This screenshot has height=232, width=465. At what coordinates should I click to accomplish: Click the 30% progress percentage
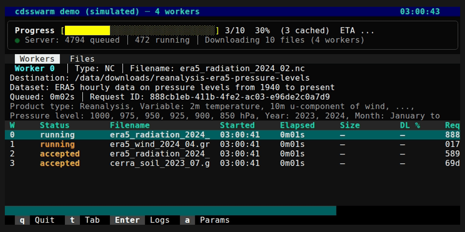point(262,30)
